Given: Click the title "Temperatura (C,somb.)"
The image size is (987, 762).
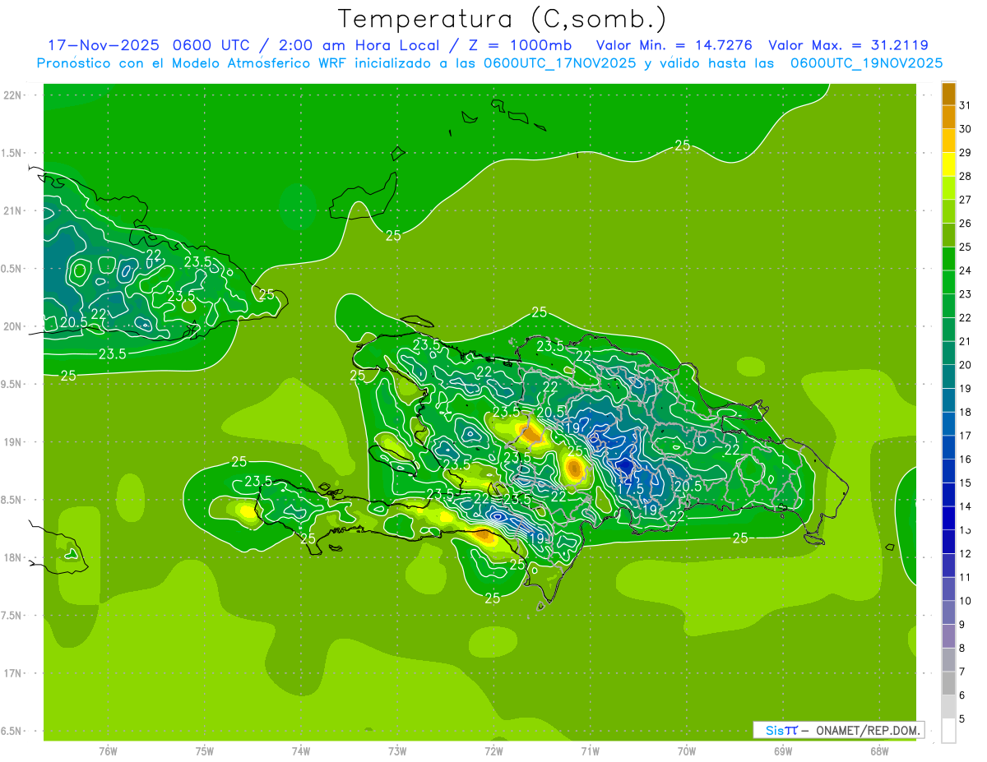Looking at the screenshot, I should point(503,20).
